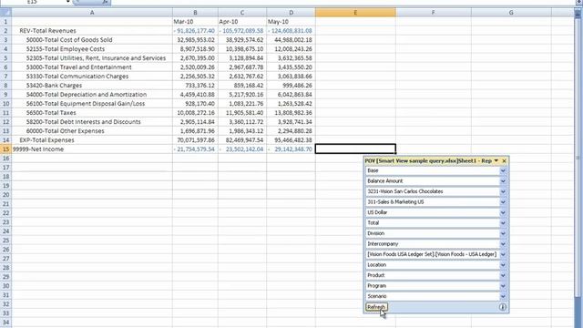Expand the Intercompany dropdown

[x=503, y=244]
